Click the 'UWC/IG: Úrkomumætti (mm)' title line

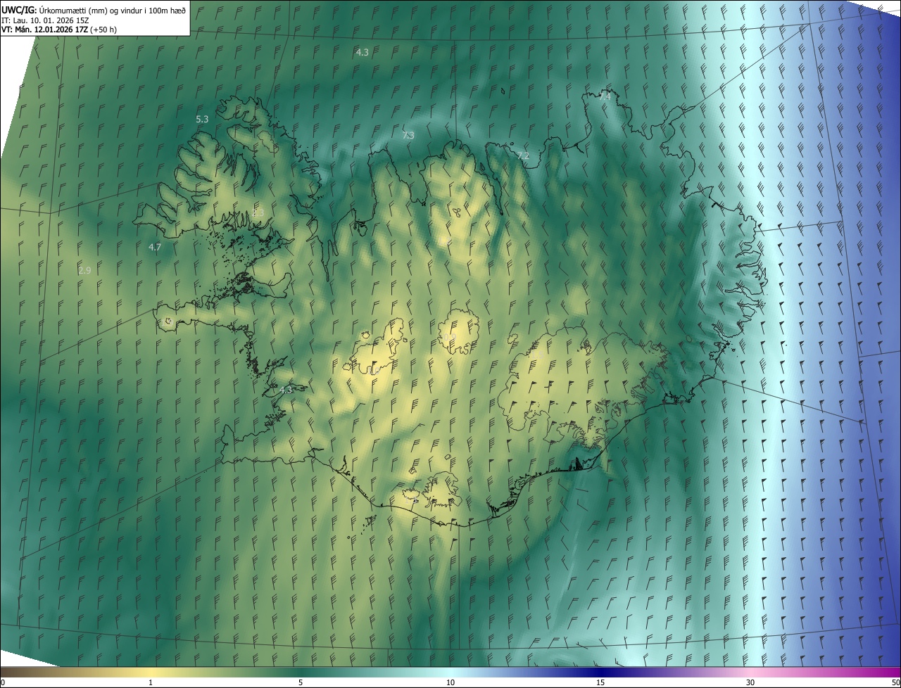pyautogui.click(x=94, y=10)
